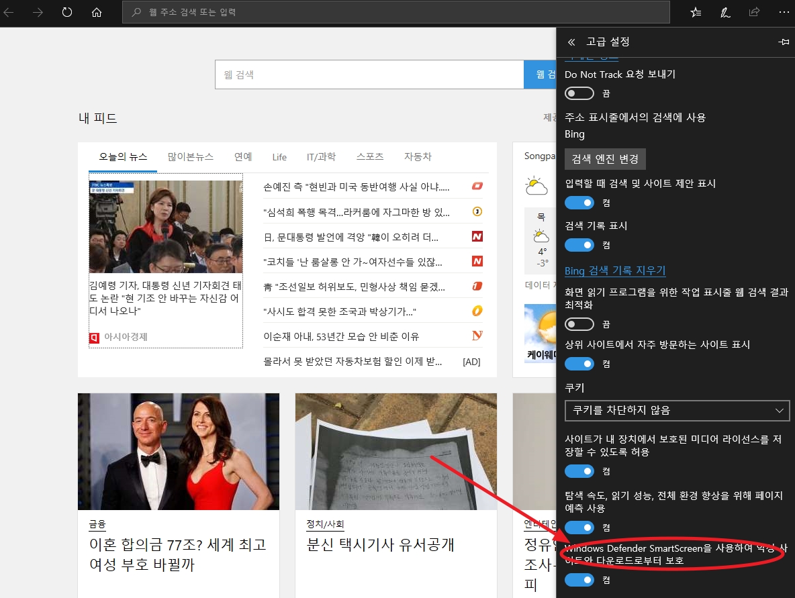Viewport: 795px width, 598px height.
Task: Go back using the double chevron icon
Action: point(572,42)
